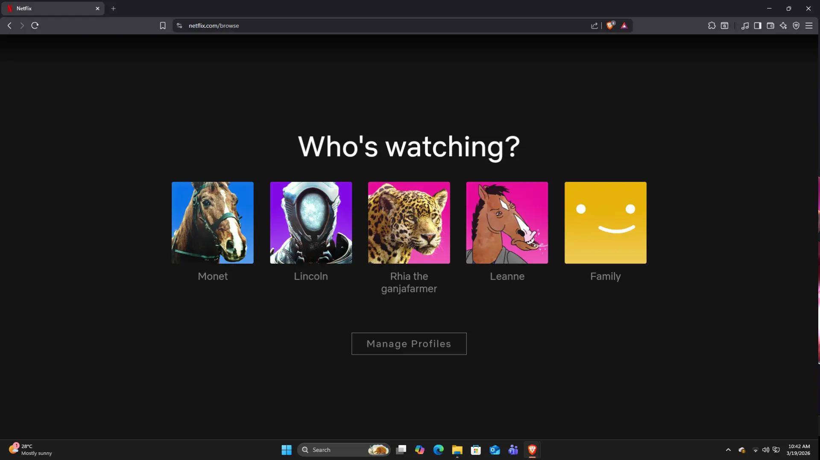
Task: Click the Monet profile name
Action: click(x=213, y=276)
